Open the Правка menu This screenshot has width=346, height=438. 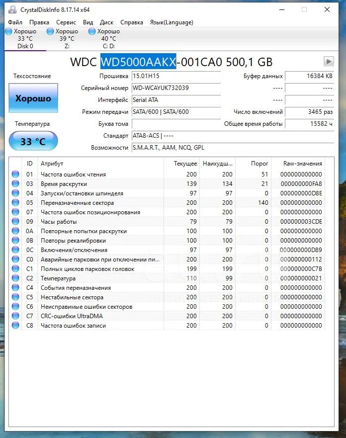(39, 22)
